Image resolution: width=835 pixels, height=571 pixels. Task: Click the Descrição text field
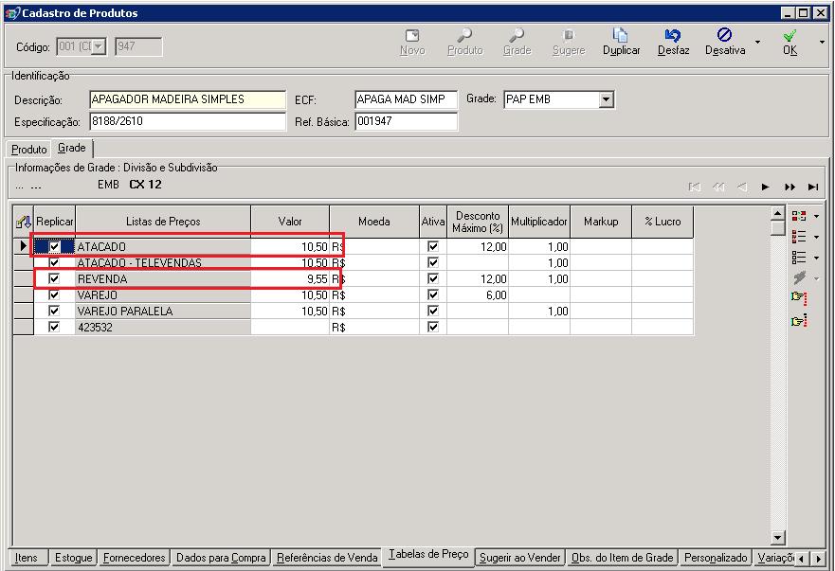(187, 99)
